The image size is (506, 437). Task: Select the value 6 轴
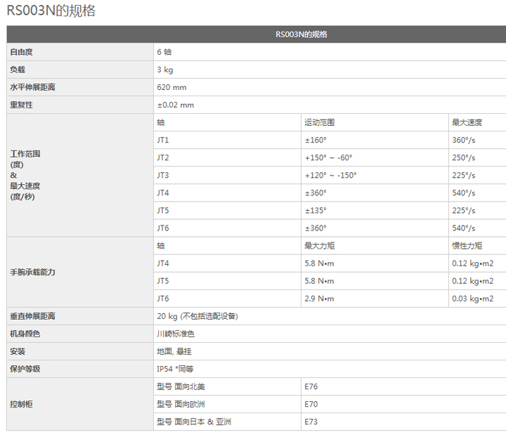point(164,52)
